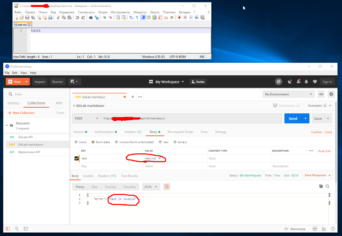Expand the My Workspace switcher
The width and height of the screenshot is (342, 236).
tap(166, 82)
